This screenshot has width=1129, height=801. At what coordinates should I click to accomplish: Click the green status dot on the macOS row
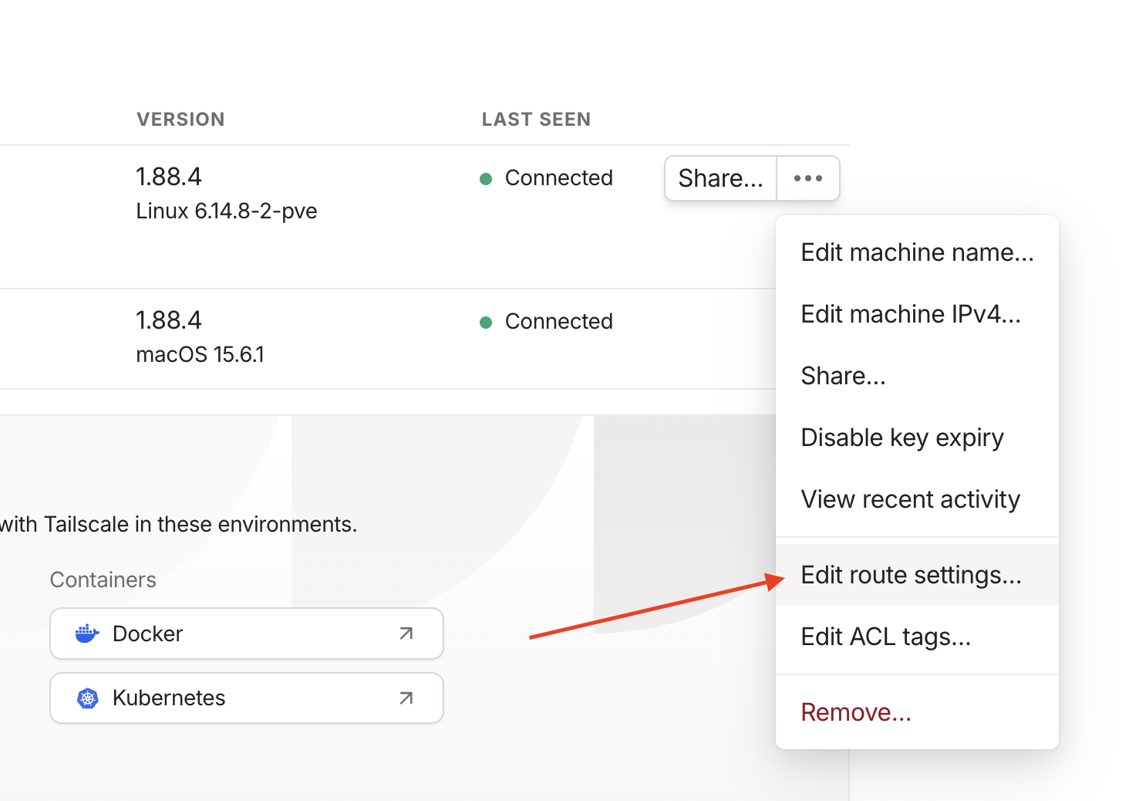point(486,323)
